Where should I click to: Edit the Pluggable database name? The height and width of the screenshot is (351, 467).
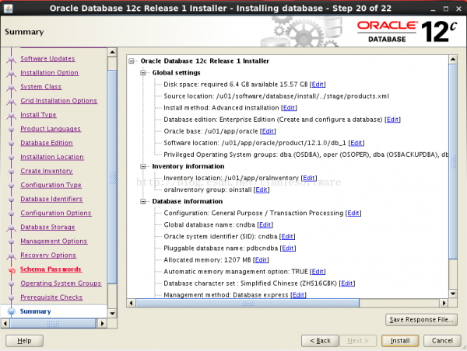pyautogui.click(x=288, y=248)
